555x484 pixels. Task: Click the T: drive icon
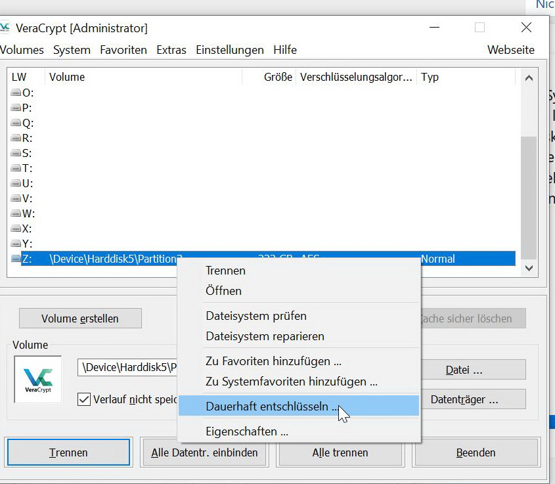coord(16,168)
